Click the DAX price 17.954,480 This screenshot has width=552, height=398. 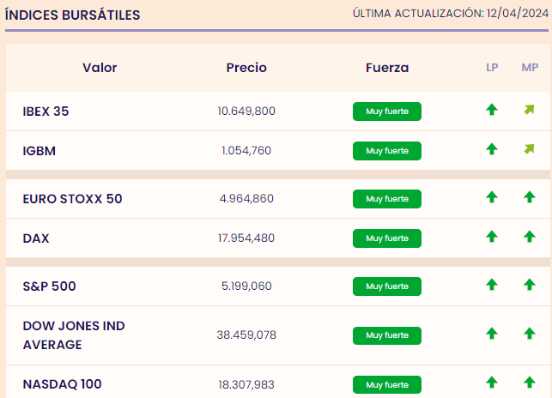pyautogui.click(x=246, y=238)
